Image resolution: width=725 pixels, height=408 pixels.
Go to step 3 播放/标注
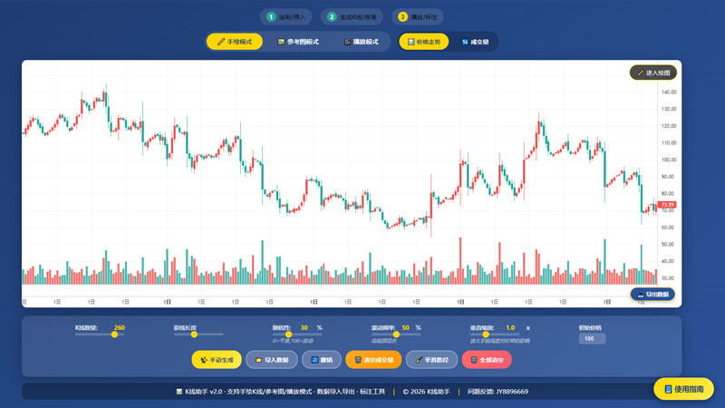point(418,16)
